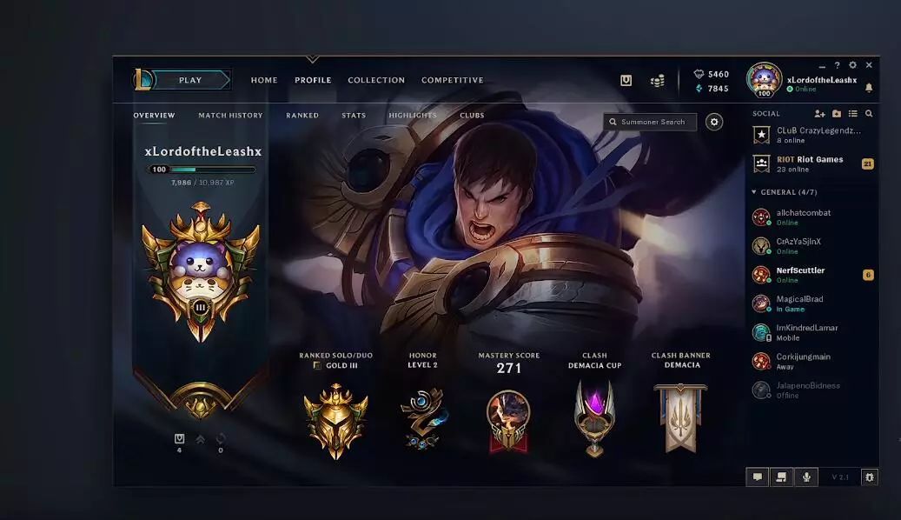The image size is (901, 520).
Task: Focus the Summoner Search field
Action: (x=651, y=122)
